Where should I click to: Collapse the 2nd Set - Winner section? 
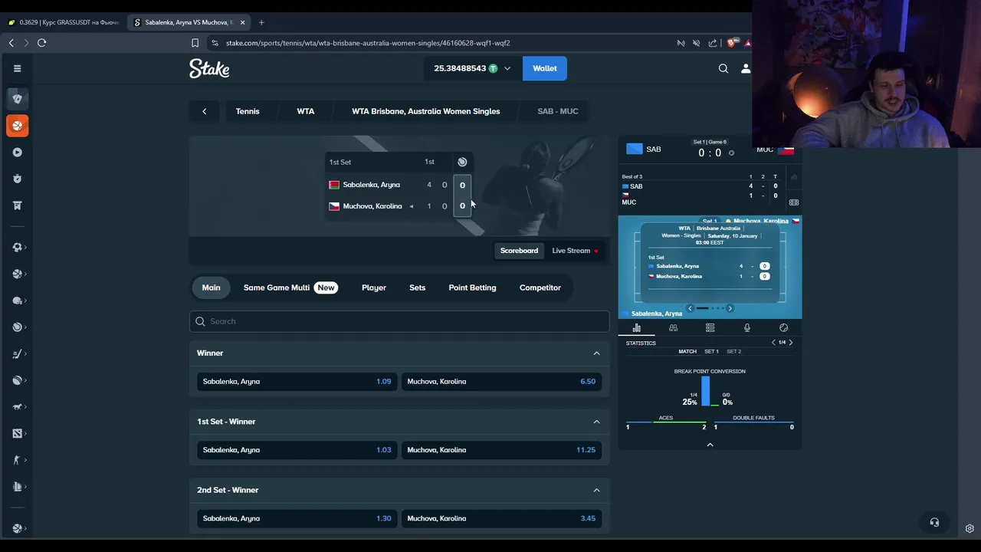tap(596, 490)
